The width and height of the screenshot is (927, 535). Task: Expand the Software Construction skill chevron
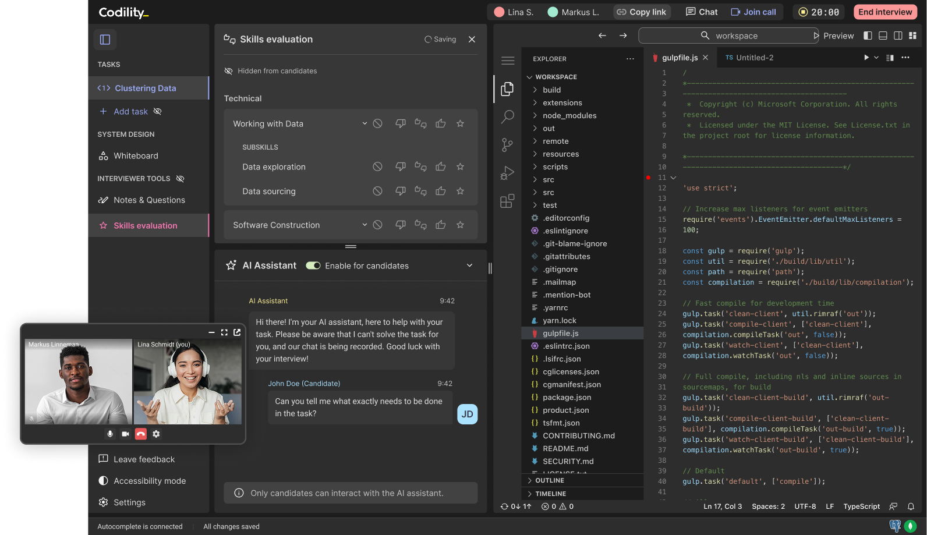point(365,225)
